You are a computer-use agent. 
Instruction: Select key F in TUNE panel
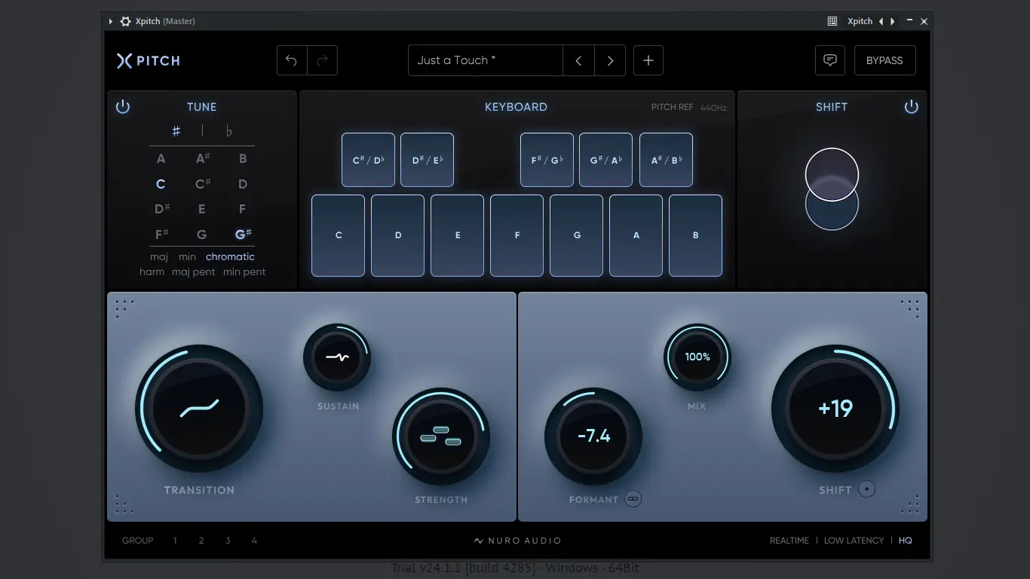pyautogui.click(x=242, y=209)
